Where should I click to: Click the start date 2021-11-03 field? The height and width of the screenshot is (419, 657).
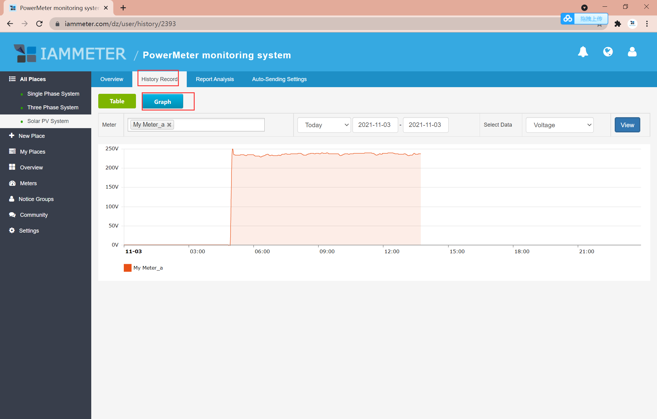tap(375, 125)
